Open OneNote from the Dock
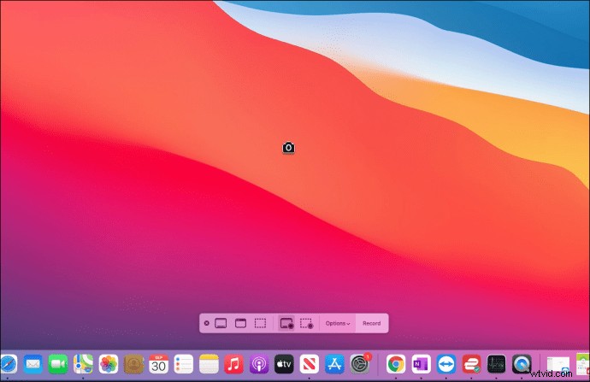Screen dimensions: 590x382 [x=421, y=364]
